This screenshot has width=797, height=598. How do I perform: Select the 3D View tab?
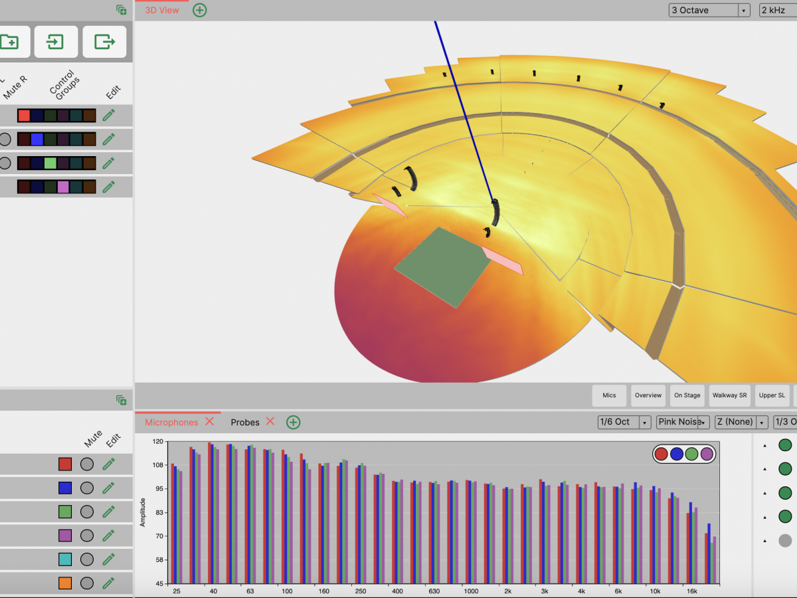(x=162, y=10)
